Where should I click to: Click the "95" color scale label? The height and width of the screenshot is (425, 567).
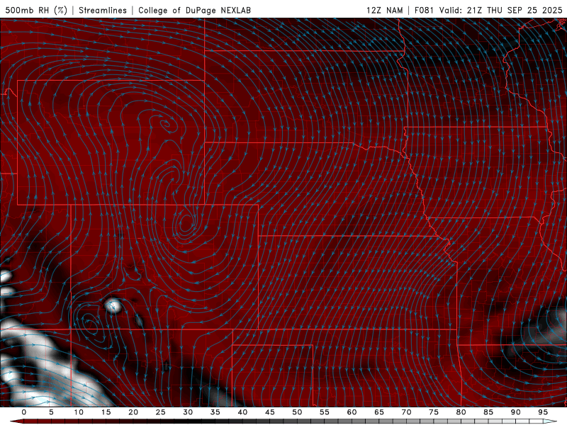point(543,412)
